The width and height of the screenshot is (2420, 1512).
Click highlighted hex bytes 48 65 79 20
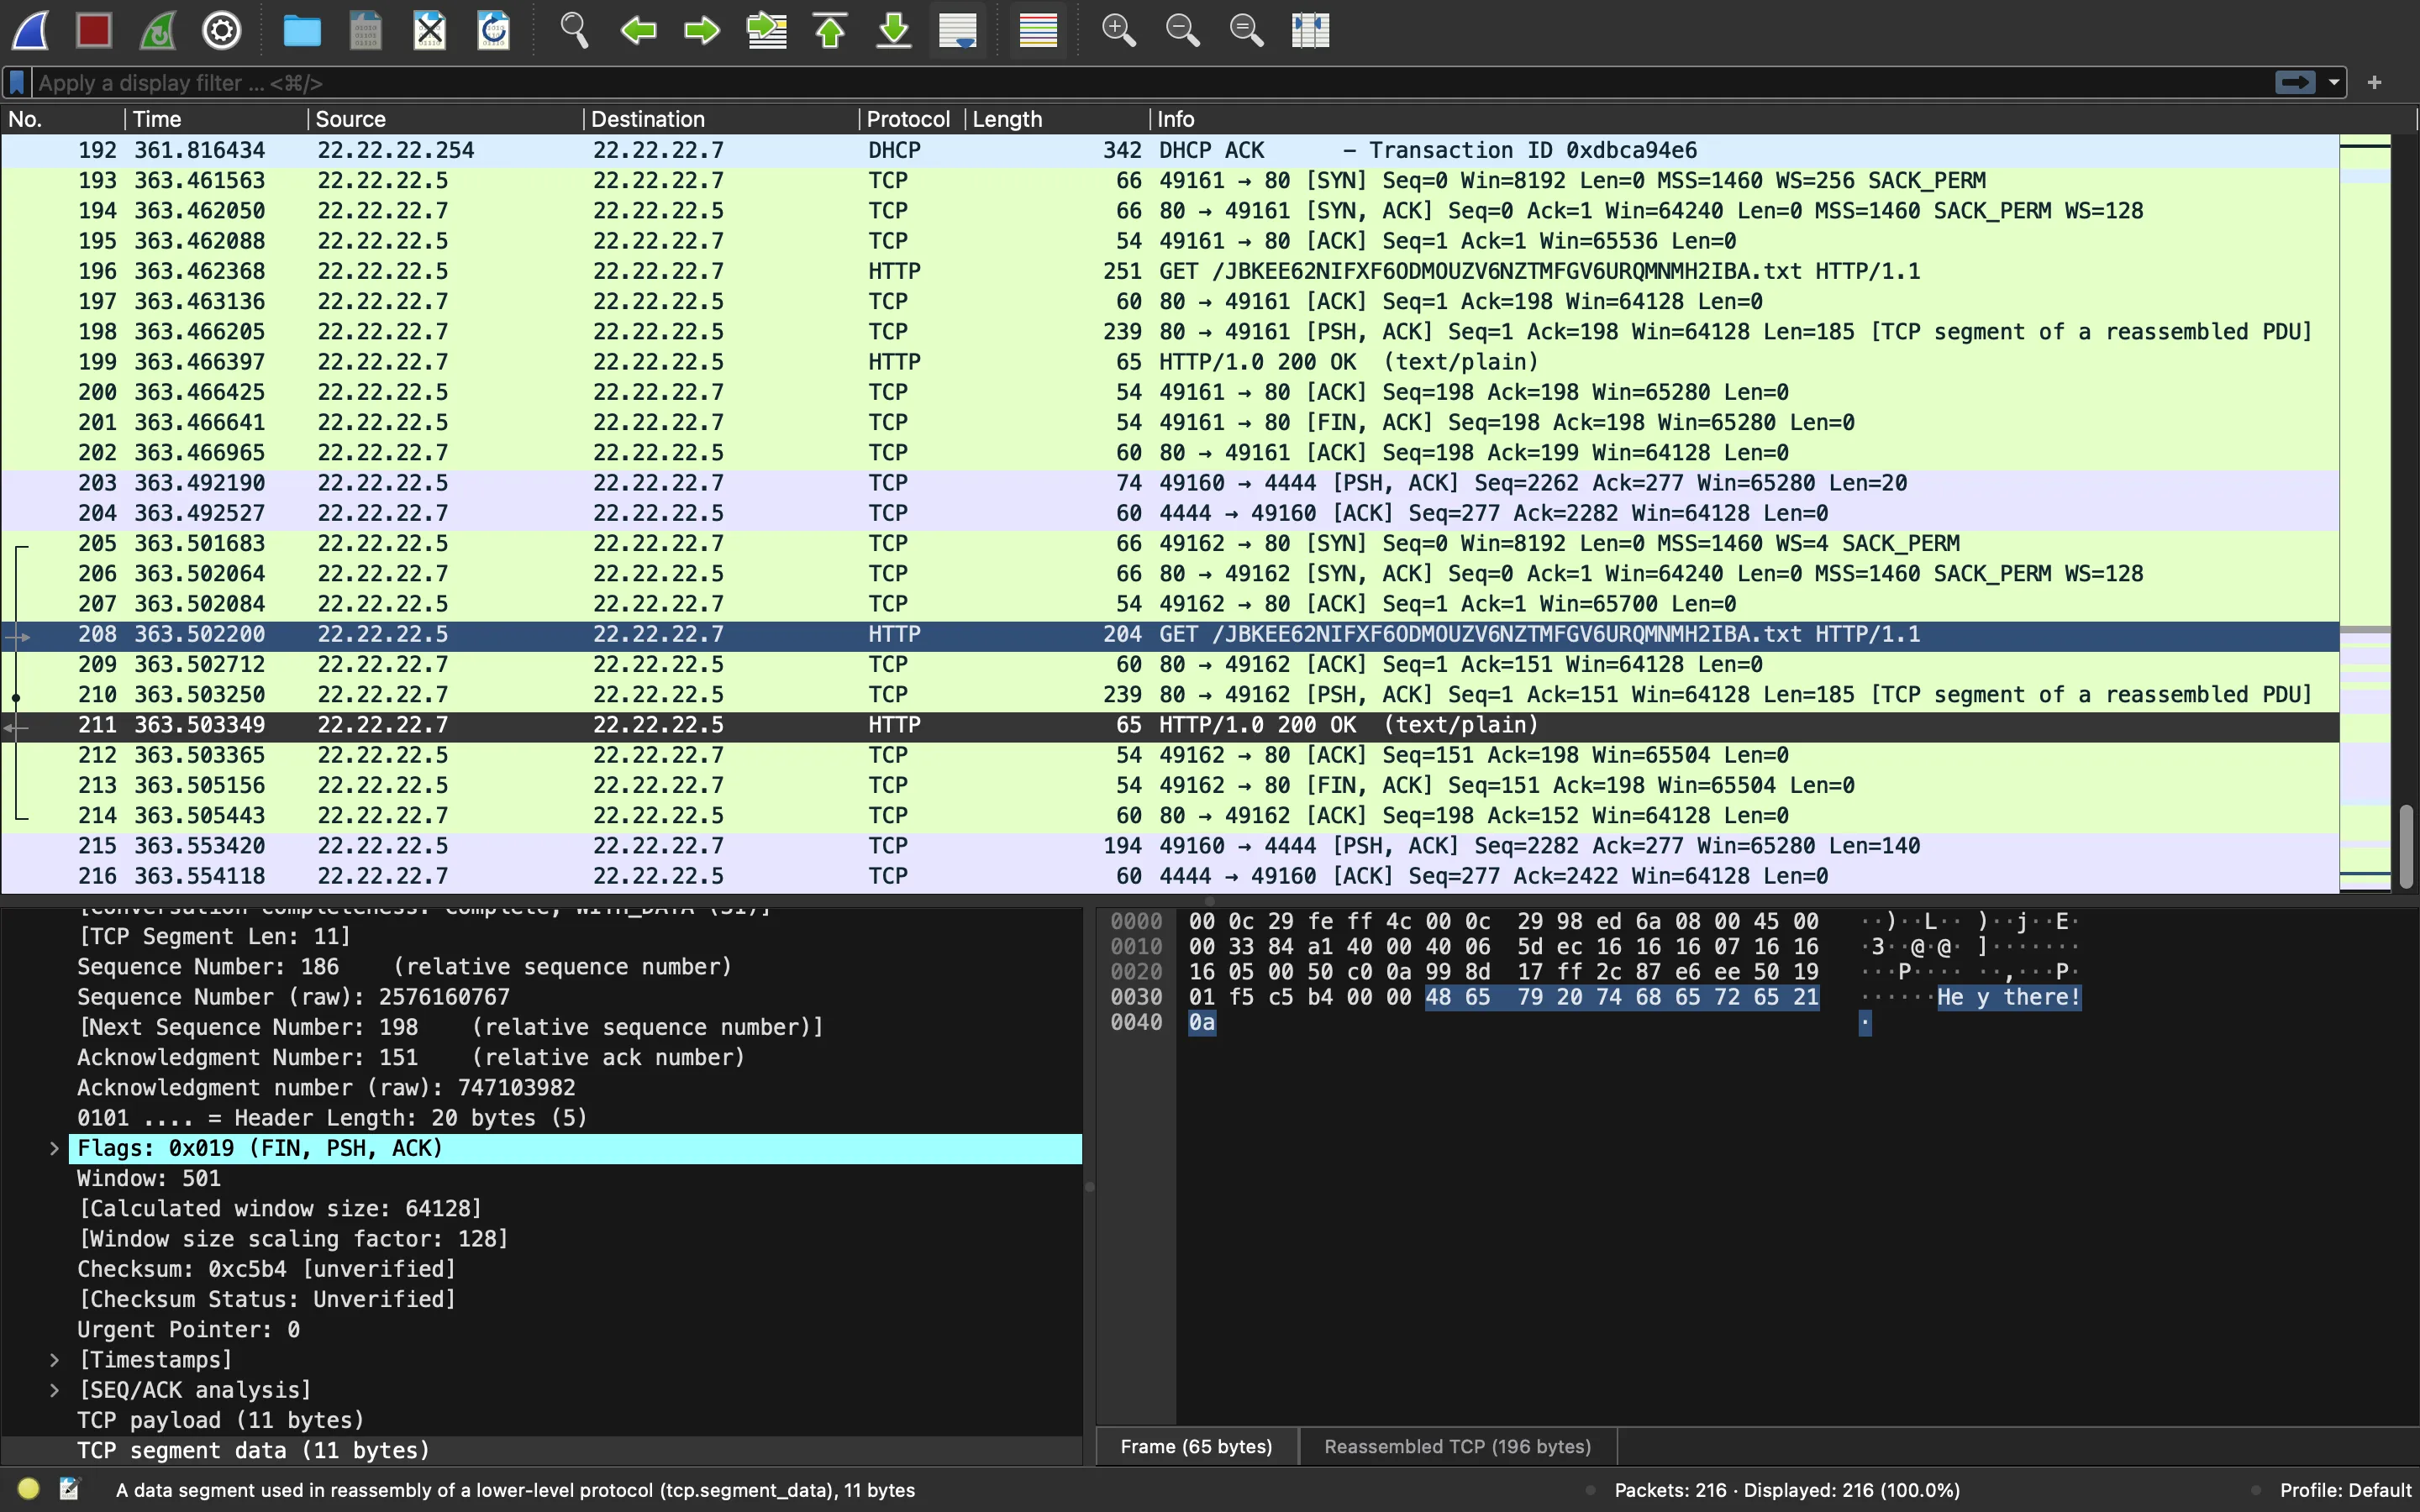coord(1503,997)
